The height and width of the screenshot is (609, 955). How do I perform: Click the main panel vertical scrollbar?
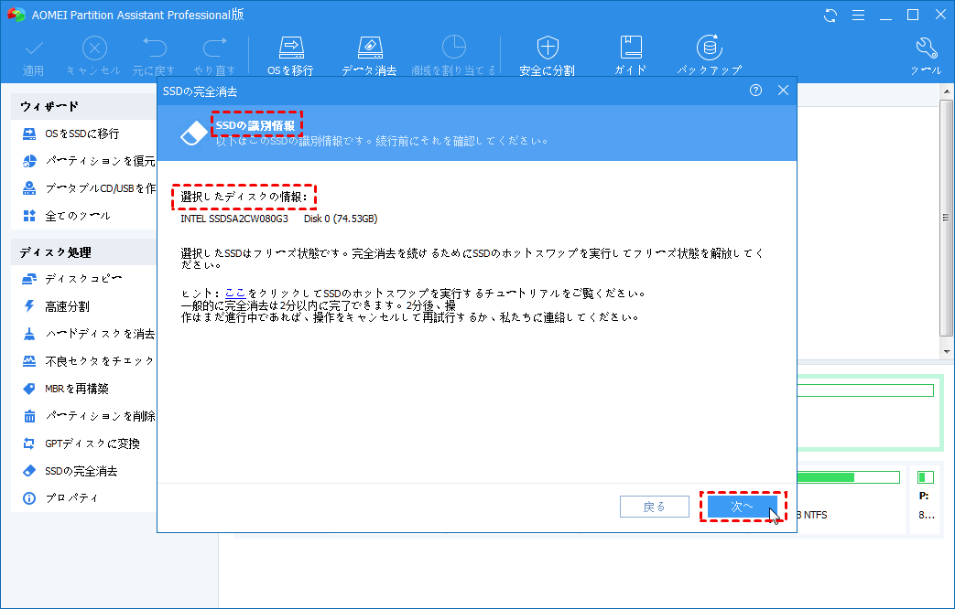point(946,219)
